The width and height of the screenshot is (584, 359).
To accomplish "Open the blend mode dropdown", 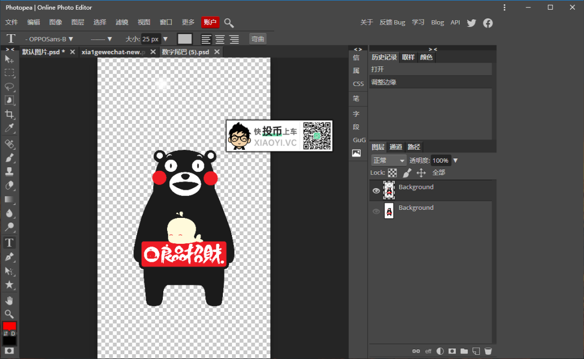I will (388, 160).
